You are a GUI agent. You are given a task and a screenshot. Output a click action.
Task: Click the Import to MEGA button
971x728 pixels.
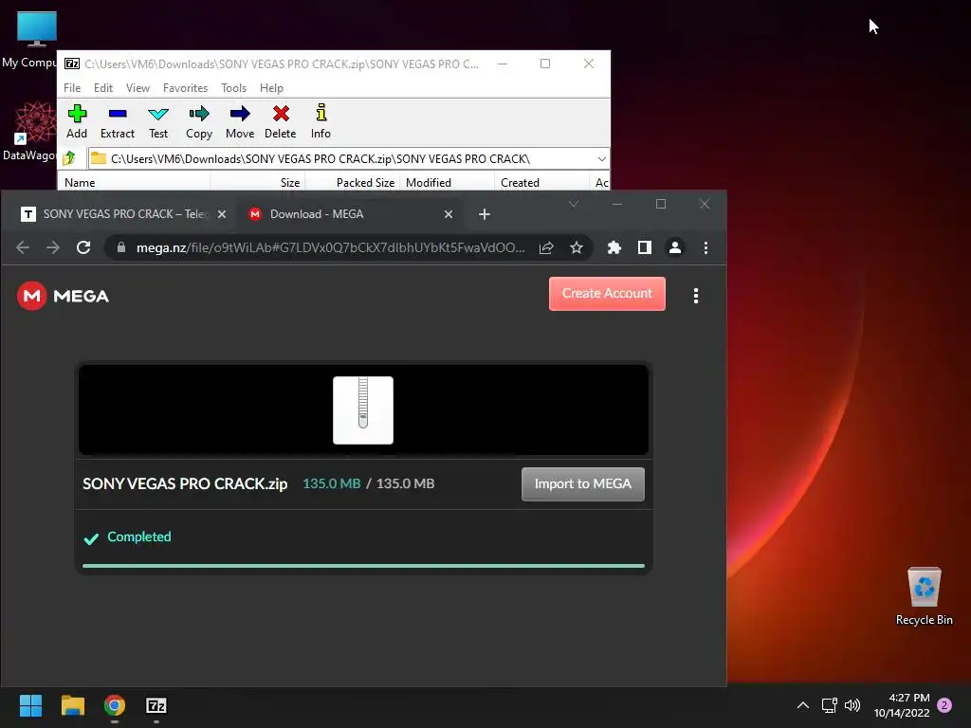click(x=583, y=484)
